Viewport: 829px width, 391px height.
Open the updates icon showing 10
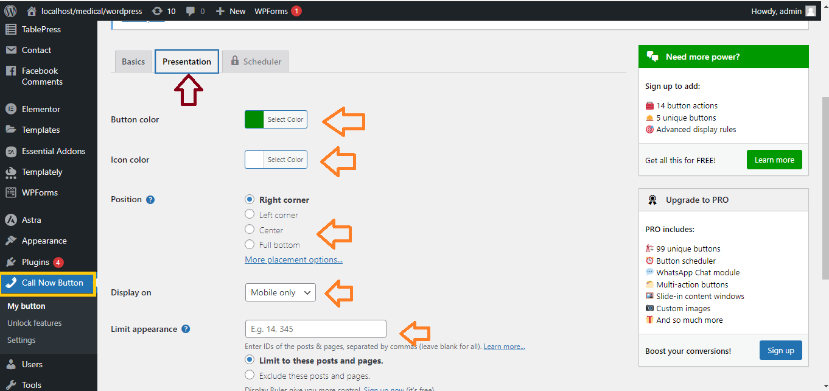pyautogui.click(x=158, y=11)
